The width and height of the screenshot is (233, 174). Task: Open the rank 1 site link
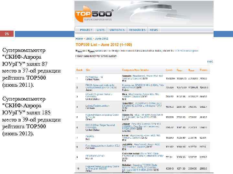click(x=94, y=77)
